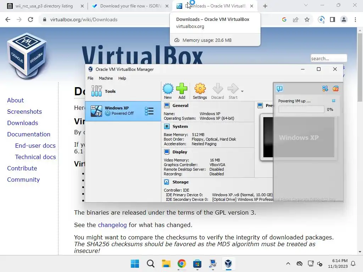The image size is (363, 272).
Task: Click the notification center speech bubble icon
Action: click(x=280, y=89)
